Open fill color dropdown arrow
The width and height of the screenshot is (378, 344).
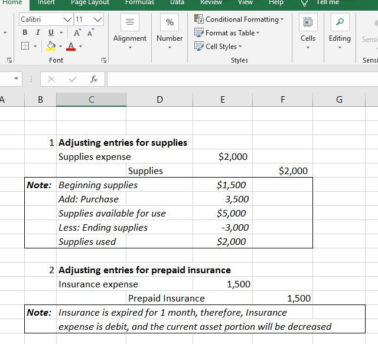[60, 46]
